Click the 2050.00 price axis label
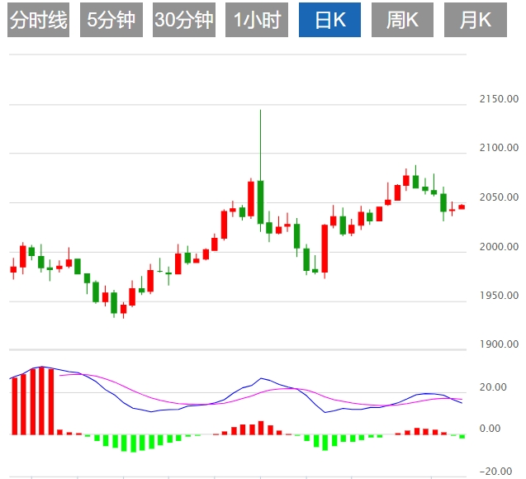The height and width of the screenshot is (479, 526). [x=499, y=198]
